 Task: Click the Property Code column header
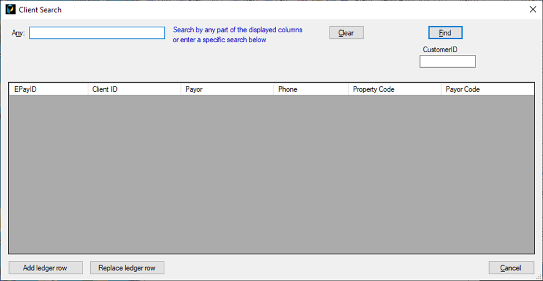pyautogui.click(x=394, y=89)
